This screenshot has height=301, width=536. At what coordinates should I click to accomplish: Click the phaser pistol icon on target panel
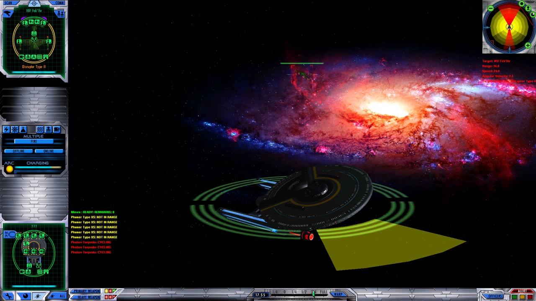tap(8, 13)
